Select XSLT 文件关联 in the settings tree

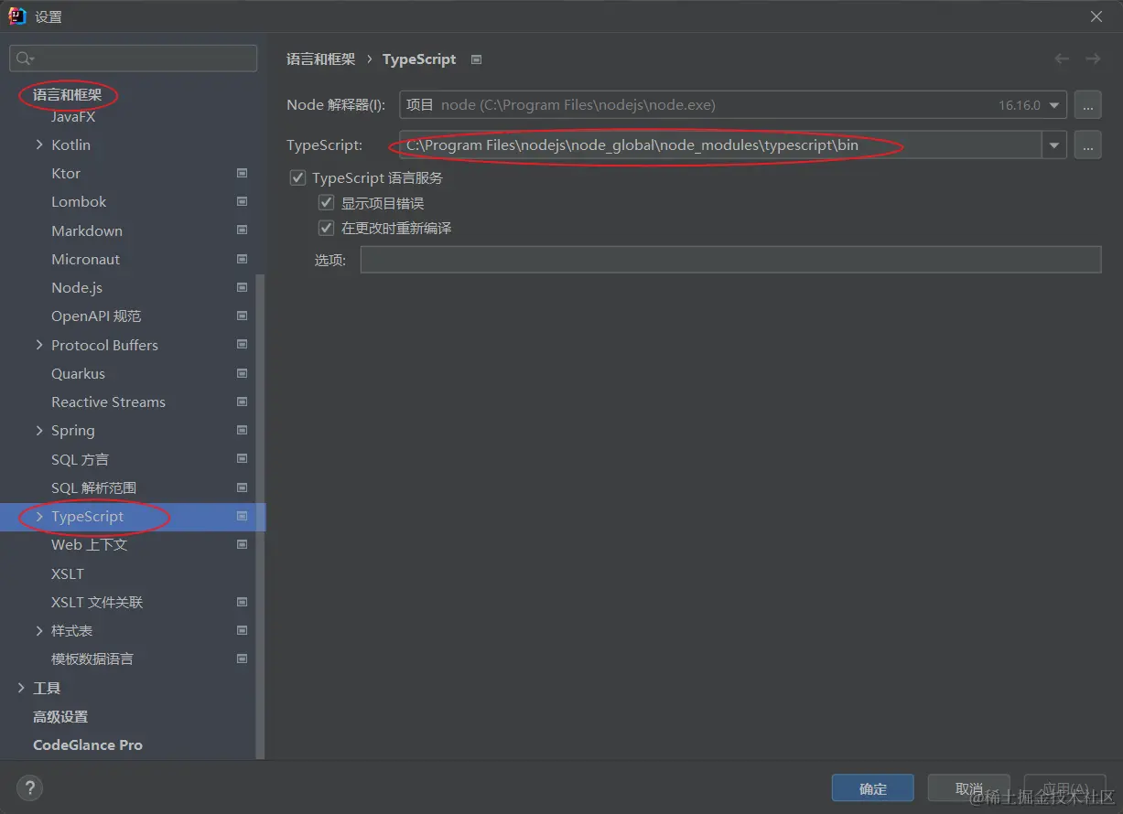point(97,602)
